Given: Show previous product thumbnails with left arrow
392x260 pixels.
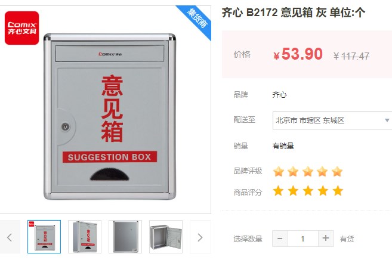Looking at the screenshot, I should click(10, 237).
